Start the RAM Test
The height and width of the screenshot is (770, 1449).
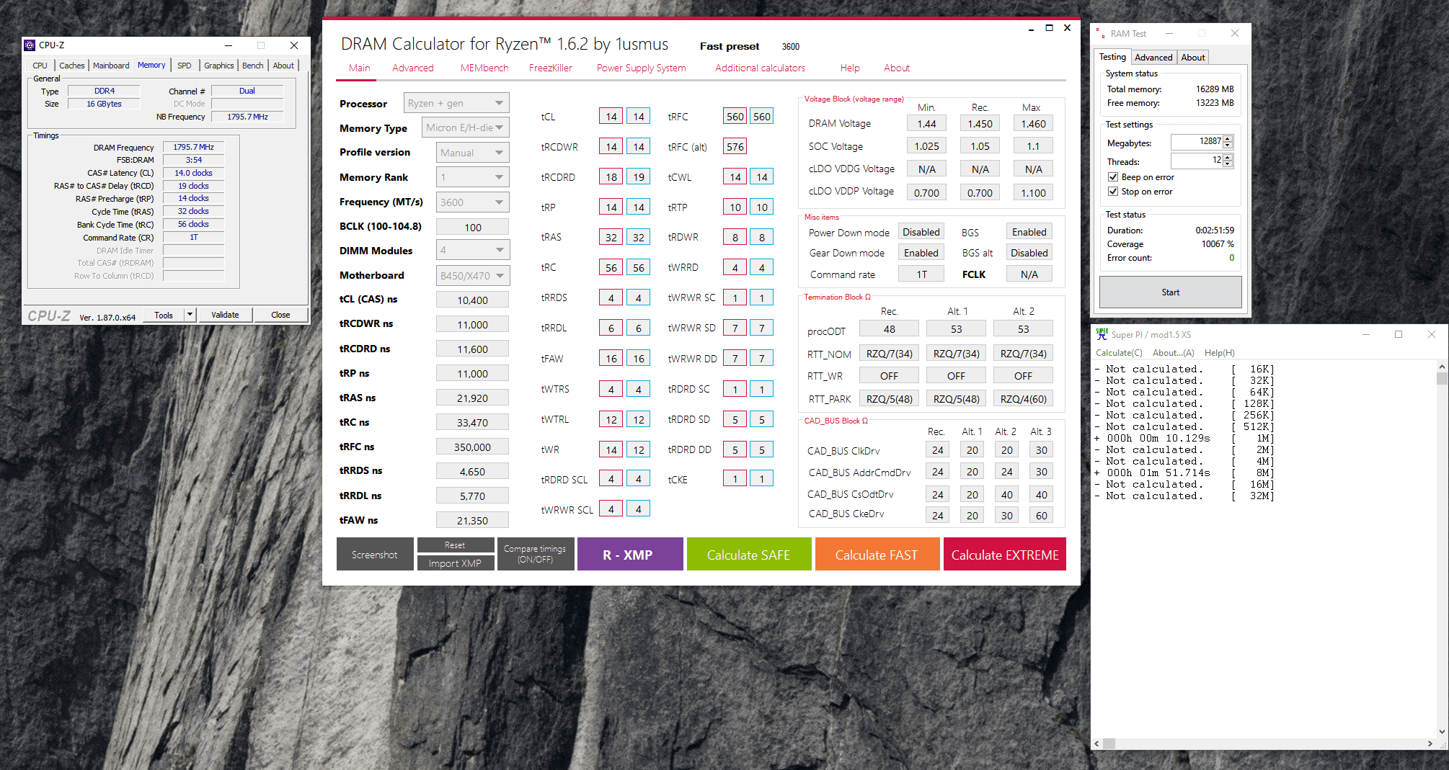[1170, 292]
